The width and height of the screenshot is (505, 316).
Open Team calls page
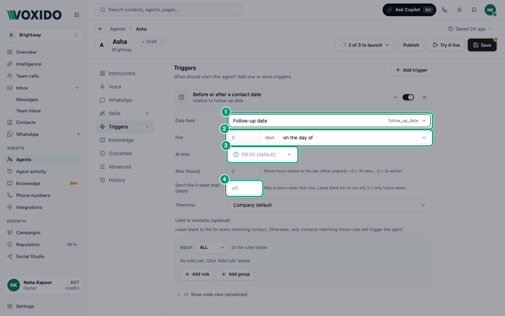pos(43,76)
